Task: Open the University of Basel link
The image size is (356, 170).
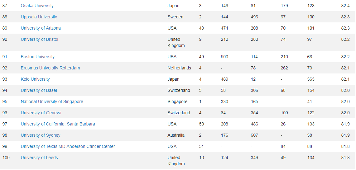Action: pos(39,90)
